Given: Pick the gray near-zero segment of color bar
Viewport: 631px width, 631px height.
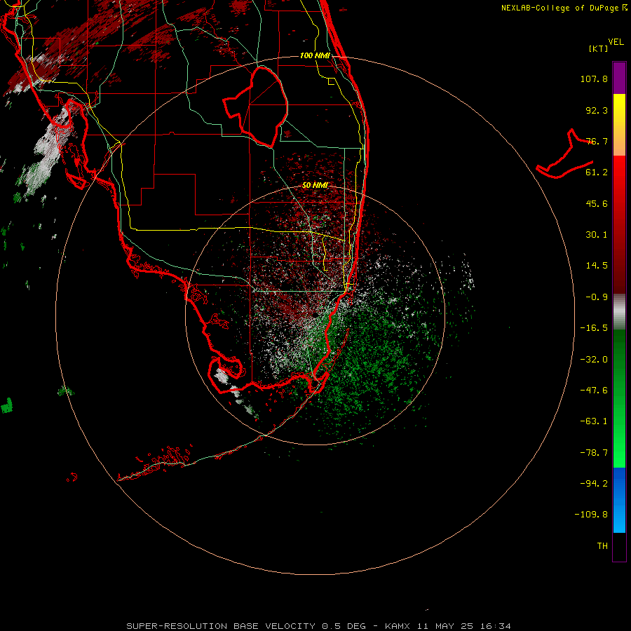Looking at the screenshot, I should click(x=619, y=312).
